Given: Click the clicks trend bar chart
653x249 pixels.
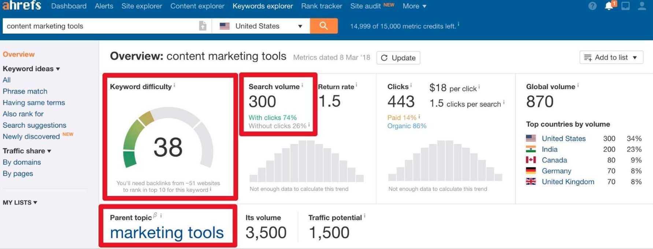Looking at the screenshot, I should tap(445, 161).
